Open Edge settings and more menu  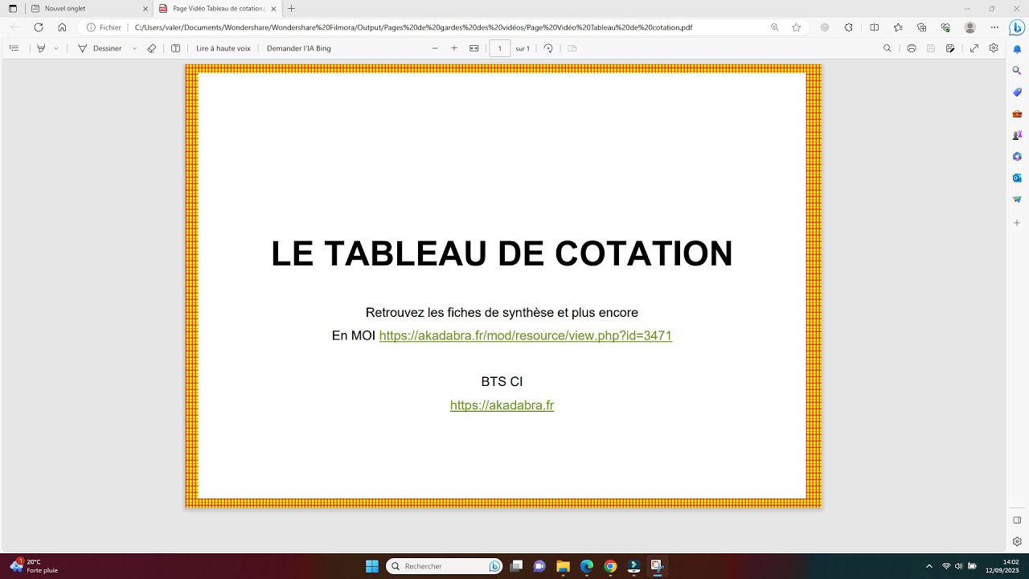994,27
